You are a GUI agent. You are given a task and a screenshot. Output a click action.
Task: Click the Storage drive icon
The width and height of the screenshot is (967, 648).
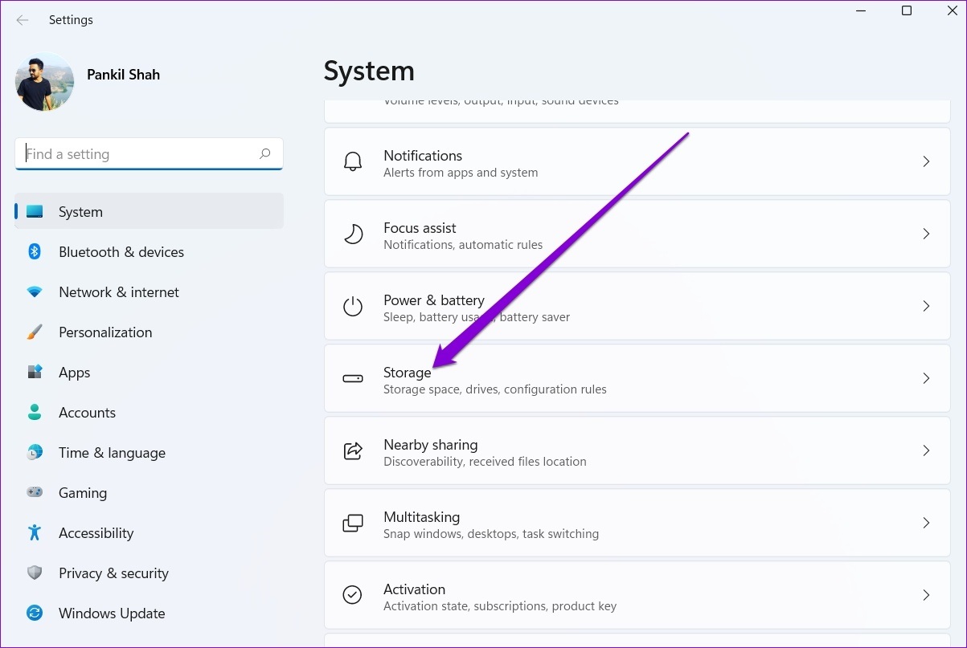coord(353,378)
